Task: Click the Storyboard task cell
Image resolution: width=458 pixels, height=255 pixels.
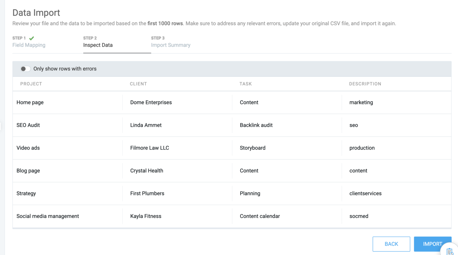Action: (x=287, y=148)
